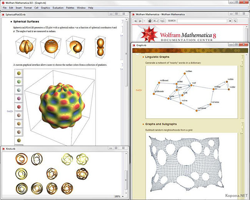Go back in Documentation Center history
250x200 pixels.
tap(135, 21)
